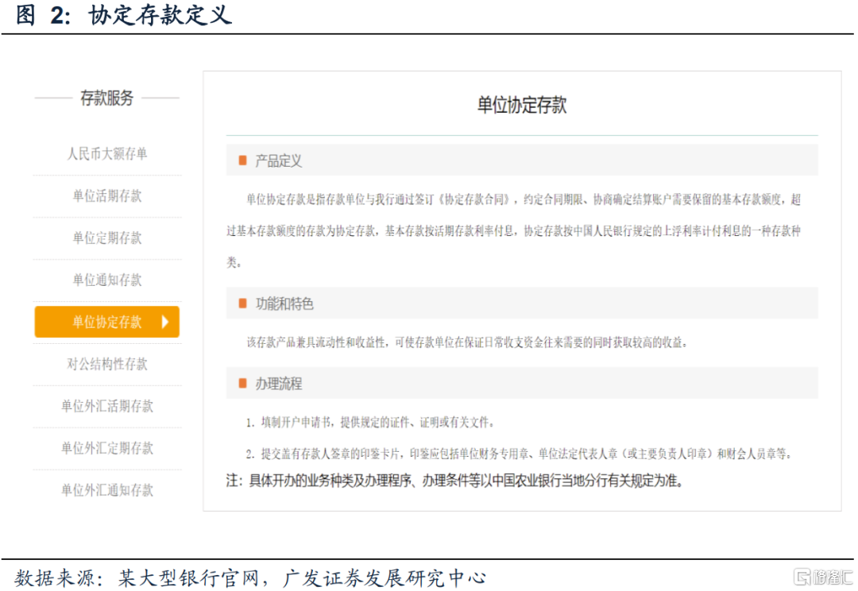858x591 pixels.
Task: Click the 功能和特色 section header
Action: tap(284, 304)
